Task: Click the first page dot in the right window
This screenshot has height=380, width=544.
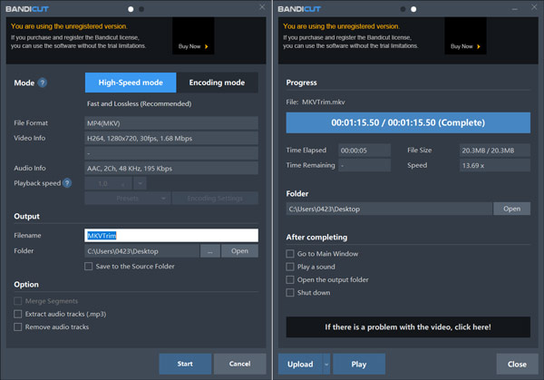Action: coord(403,9)
